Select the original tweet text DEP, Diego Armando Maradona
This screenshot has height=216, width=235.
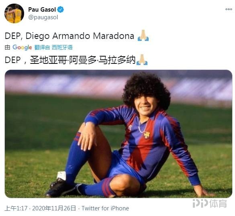point(69,36)
